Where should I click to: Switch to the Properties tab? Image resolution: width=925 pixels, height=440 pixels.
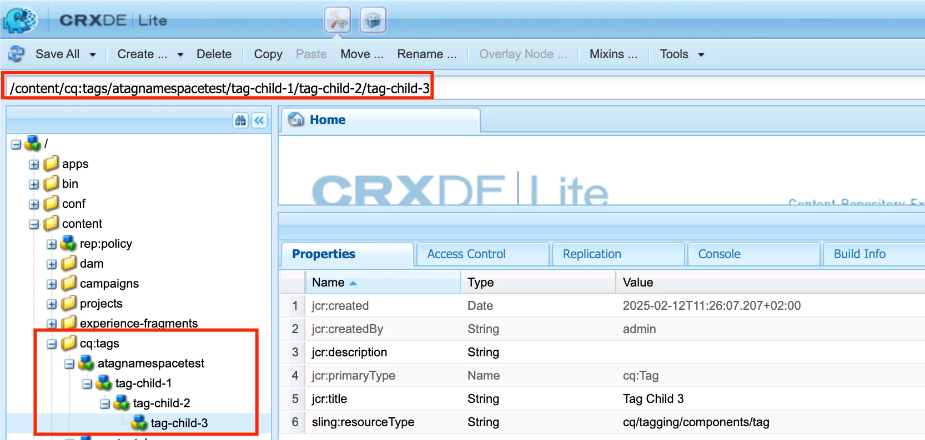[x=347, y=254]
